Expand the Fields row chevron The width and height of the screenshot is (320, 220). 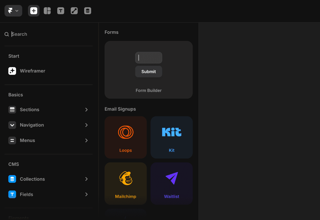pos(86,194)
